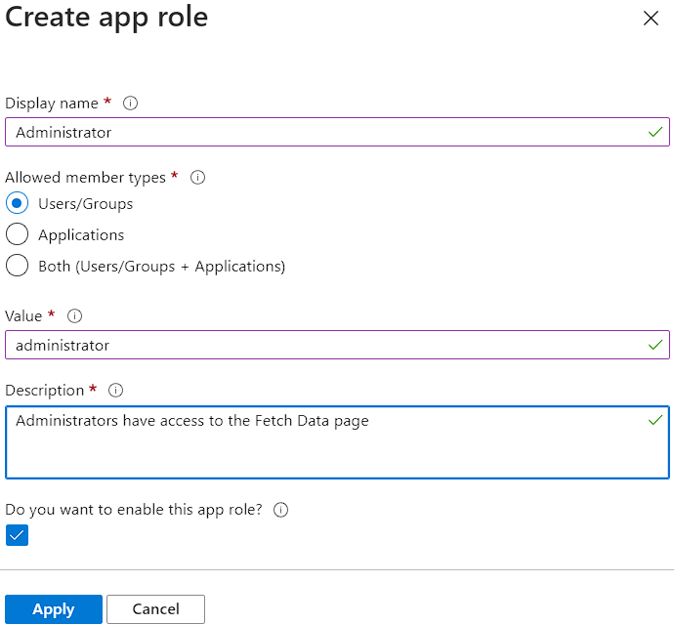This screenshot has height=625, width=674.
Task: Click green validation checkmark in Value field
Action: pyautogui.click(x=654, y=345)
